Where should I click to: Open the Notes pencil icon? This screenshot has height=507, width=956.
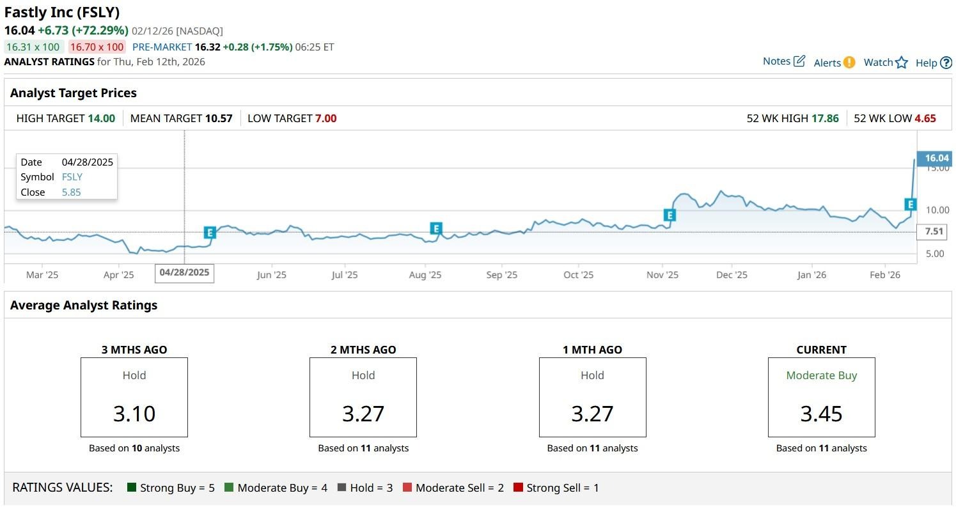click(799, 61)
